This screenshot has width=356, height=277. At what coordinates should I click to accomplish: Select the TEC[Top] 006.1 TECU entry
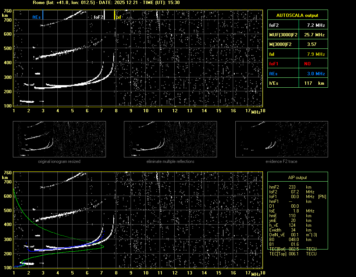coord(293,254)
